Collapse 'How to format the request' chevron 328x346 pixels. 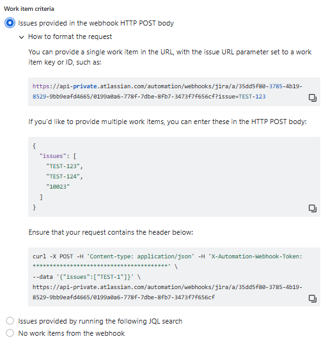click(x=21, y=37)
